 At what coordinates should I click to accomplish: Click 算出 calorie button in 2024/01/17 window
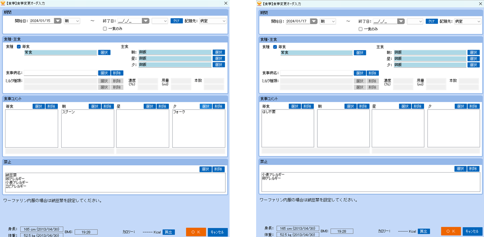(x=424, y=231)
